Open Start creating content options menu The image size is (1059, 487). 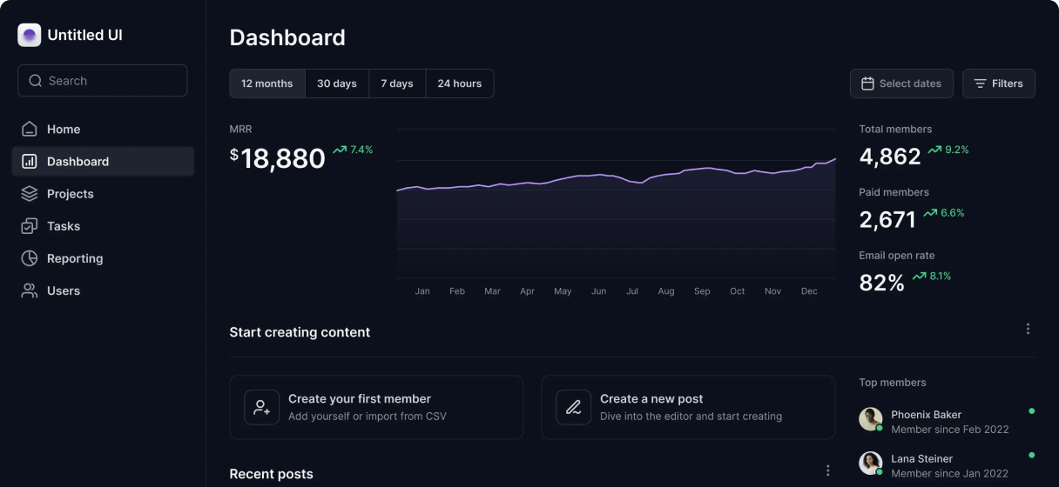click(x=1028, y=329)
